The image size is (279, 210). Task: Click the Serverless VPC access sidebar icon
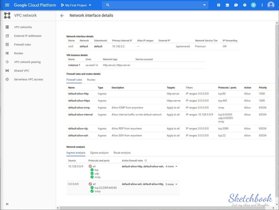tap(7, 79)
